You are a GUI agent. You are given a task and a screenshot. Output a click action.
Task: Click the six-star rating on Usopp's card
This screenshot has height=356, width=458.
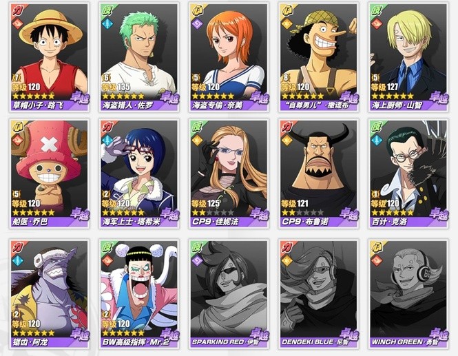302,96
